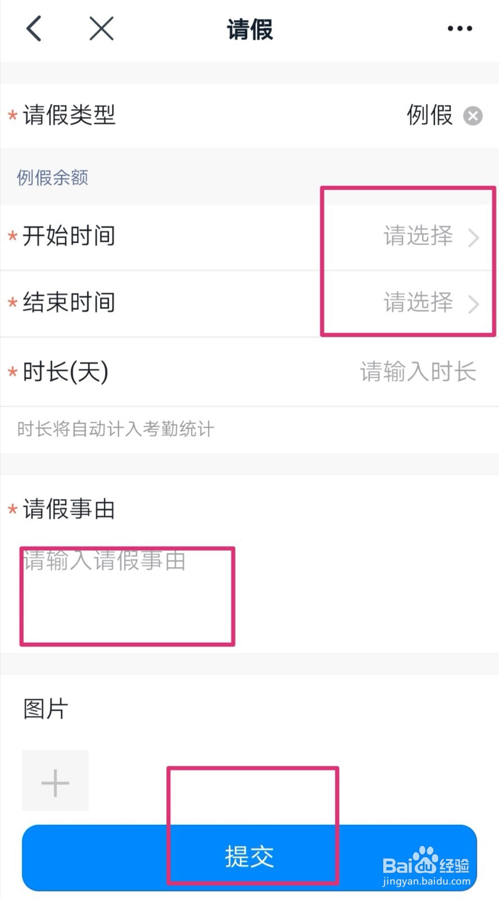
Task: Tap the 请假 page title
Action: 249,29
